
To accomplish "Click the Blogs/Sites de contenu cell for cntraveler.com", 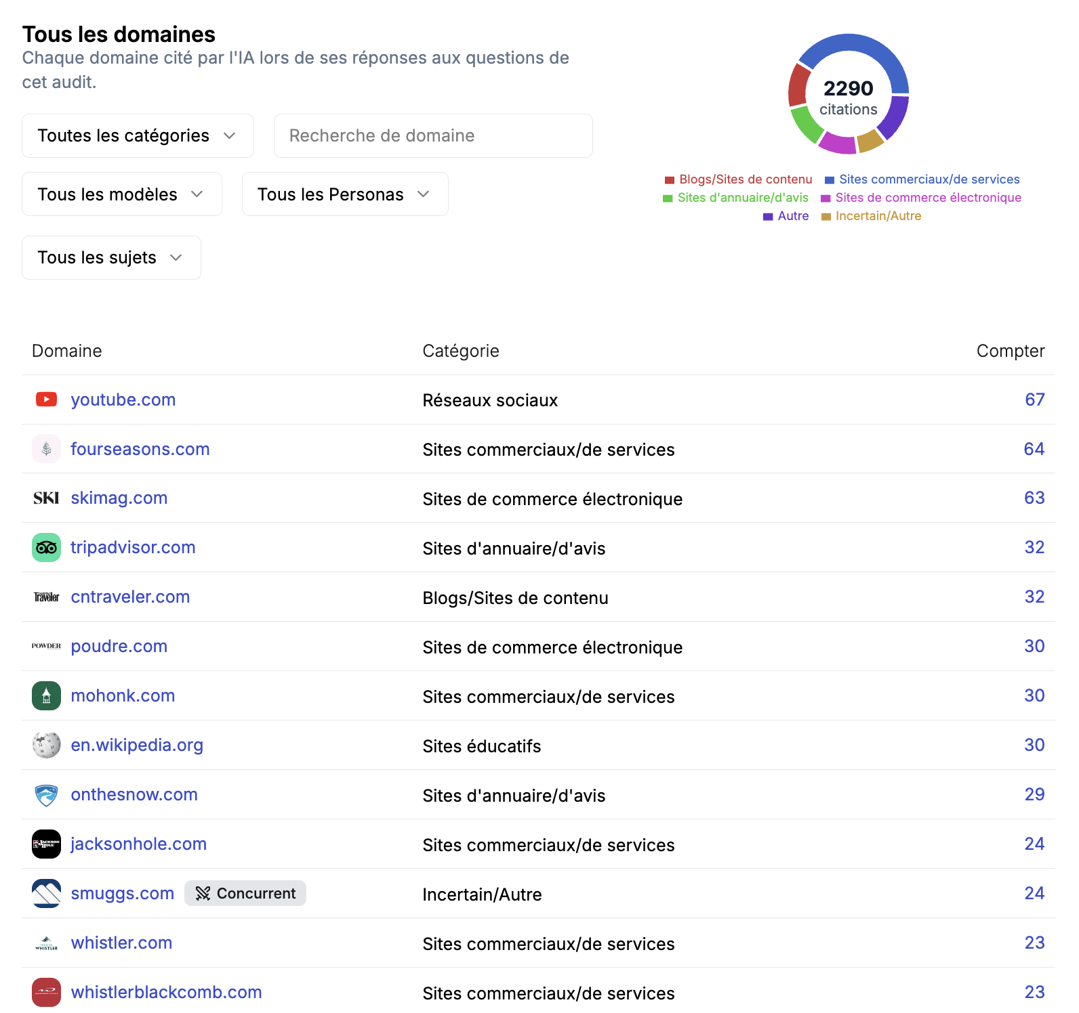I will click(515, 598).
